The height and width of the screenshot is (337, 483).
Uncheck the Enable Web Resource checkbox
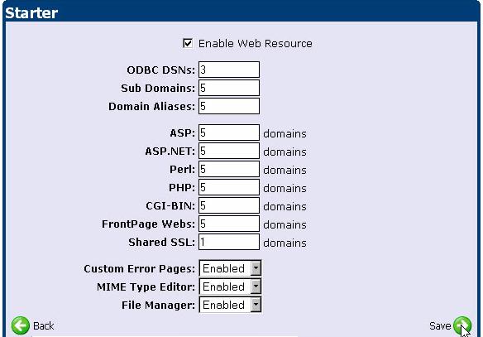click(188, 43)
